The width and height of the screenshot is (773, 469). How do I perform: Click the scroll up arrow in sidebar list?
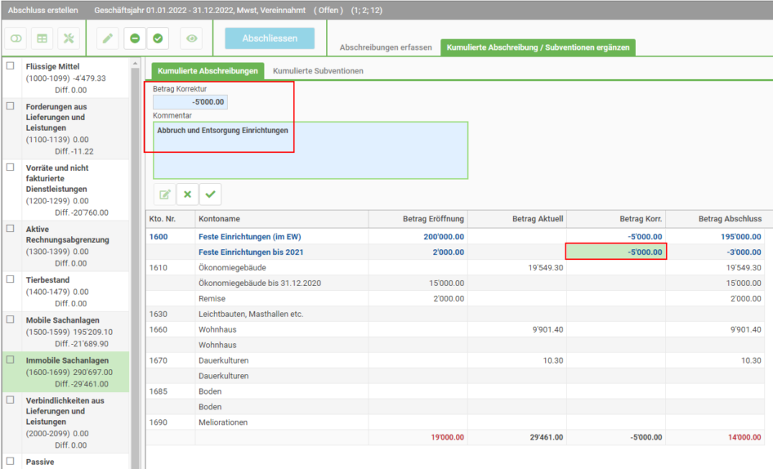135,64
